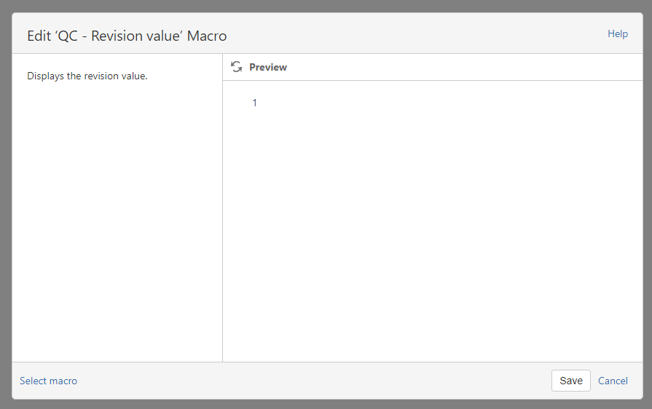Cancel editing the macro

tap(613, 381)
